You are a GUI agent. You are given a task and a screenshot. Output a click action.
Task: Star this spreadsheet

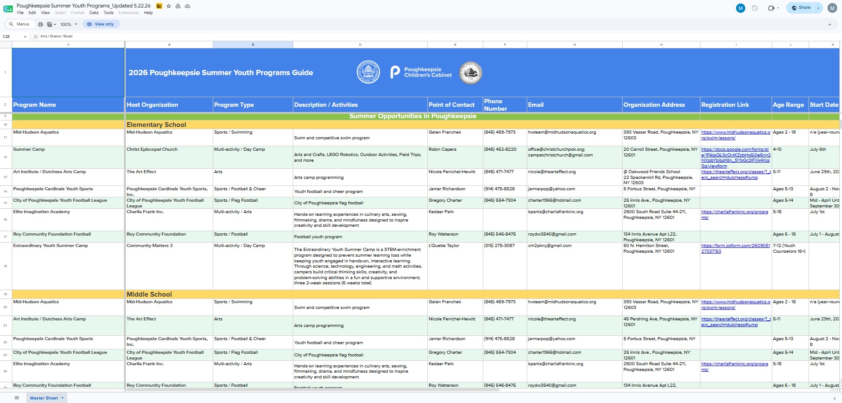pyautogui.click(x=169, y=6)
